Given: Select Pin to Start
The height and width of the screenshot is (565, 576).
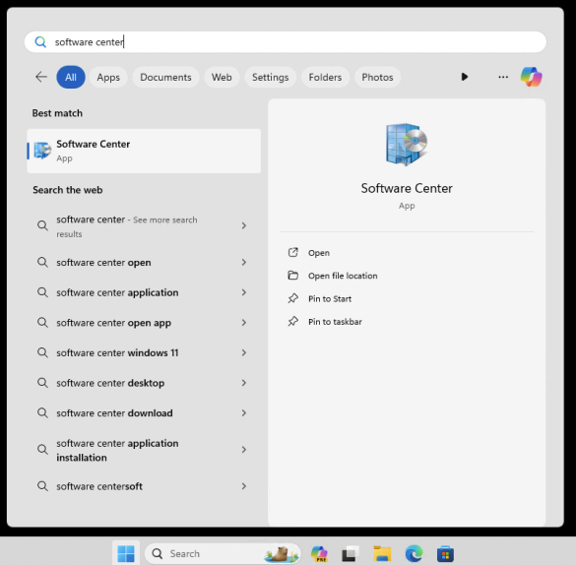Looking at the screenshot, I should point(330,299).
